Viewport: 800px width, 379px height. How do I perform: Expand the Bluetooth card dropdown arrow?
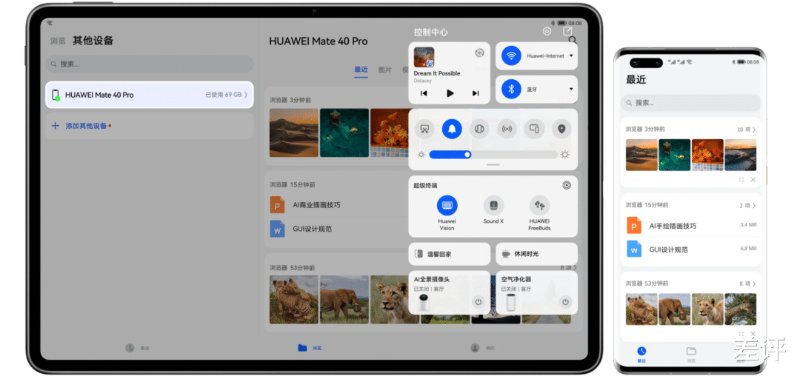pyautogui.click(x=571, y=90)
